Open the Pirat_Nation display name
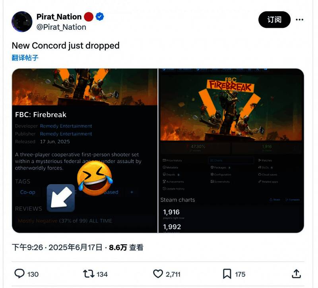 coord(59,17)
